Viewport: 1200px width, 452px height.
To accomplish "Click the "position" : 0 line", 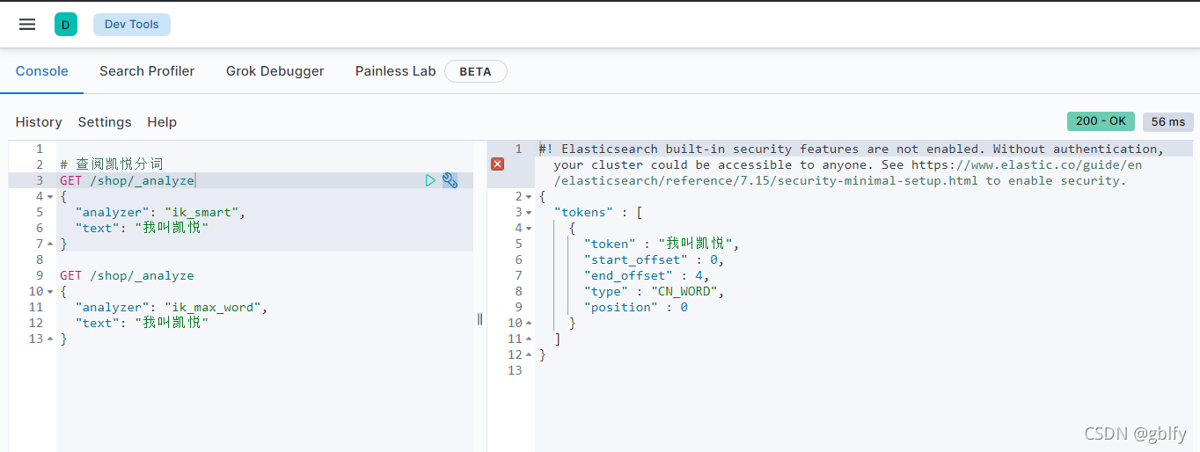I will tap(636, 307).
